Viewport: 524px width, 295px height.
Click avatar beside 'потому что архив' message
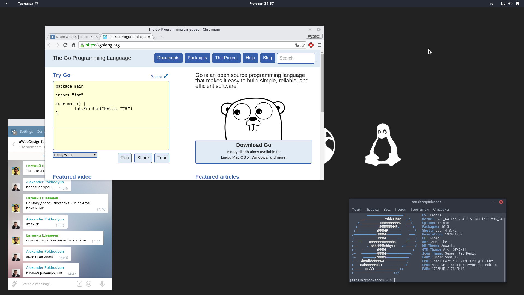16,240
